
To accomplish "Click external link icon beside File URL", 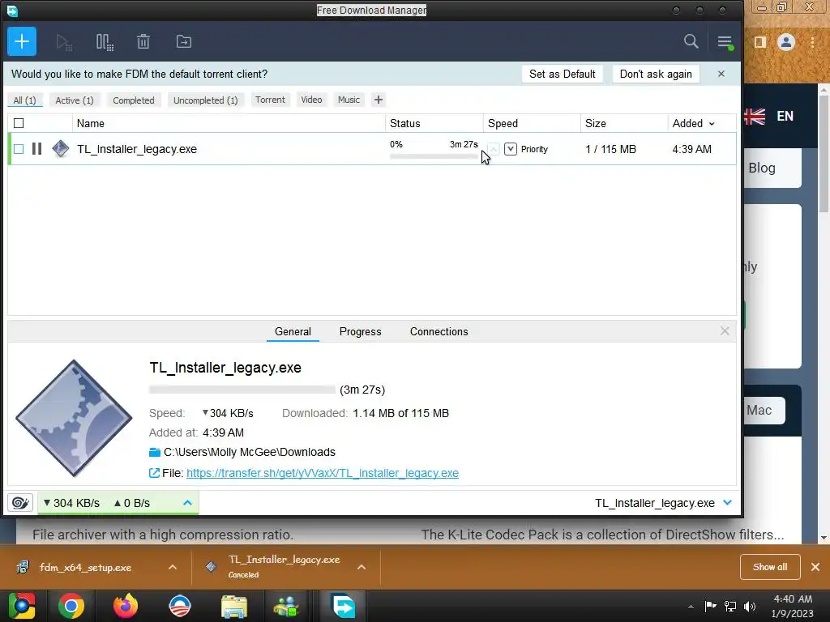I will pos(154,473).
